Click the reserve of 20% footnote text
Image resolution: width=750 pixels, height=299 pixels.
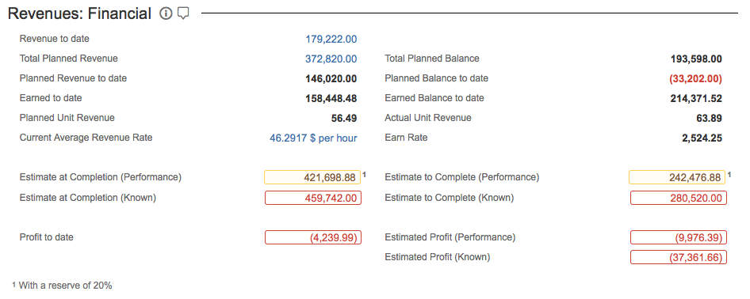point(66,286)
